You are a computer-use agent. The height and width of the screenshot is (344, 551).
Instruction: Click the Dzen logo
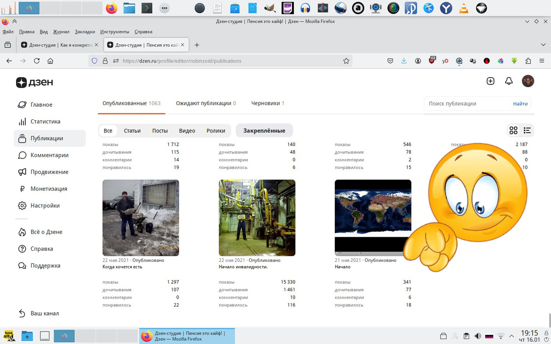[x=34, y=82]
